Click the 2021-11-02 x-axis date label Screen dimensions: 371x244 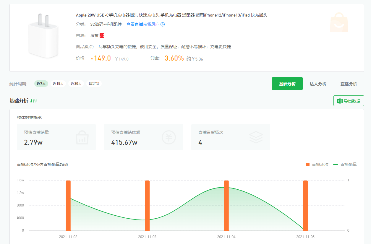[68, 237]
